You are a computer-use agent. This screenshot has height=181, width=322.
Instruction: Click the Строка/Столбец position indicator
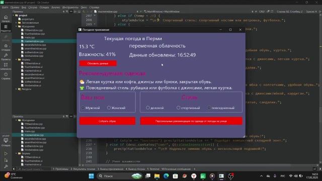pyautogui.click(x=290, y=12)
